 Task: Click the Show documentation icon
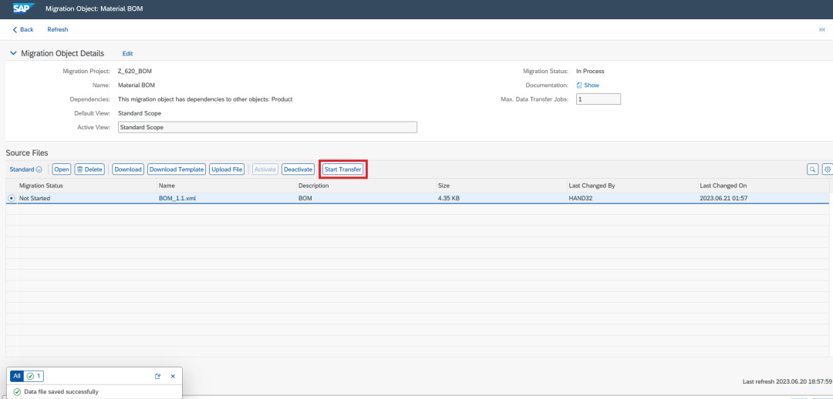point(579,85)
